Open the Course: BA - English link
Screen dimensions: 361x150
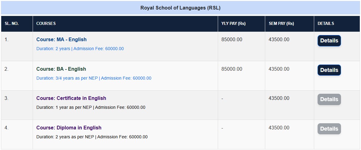point(61,69)
